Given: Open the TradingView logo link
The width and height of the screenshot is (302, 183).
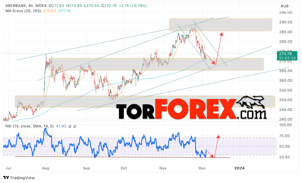Looking at the screenshot, I should tap(19, 178).
